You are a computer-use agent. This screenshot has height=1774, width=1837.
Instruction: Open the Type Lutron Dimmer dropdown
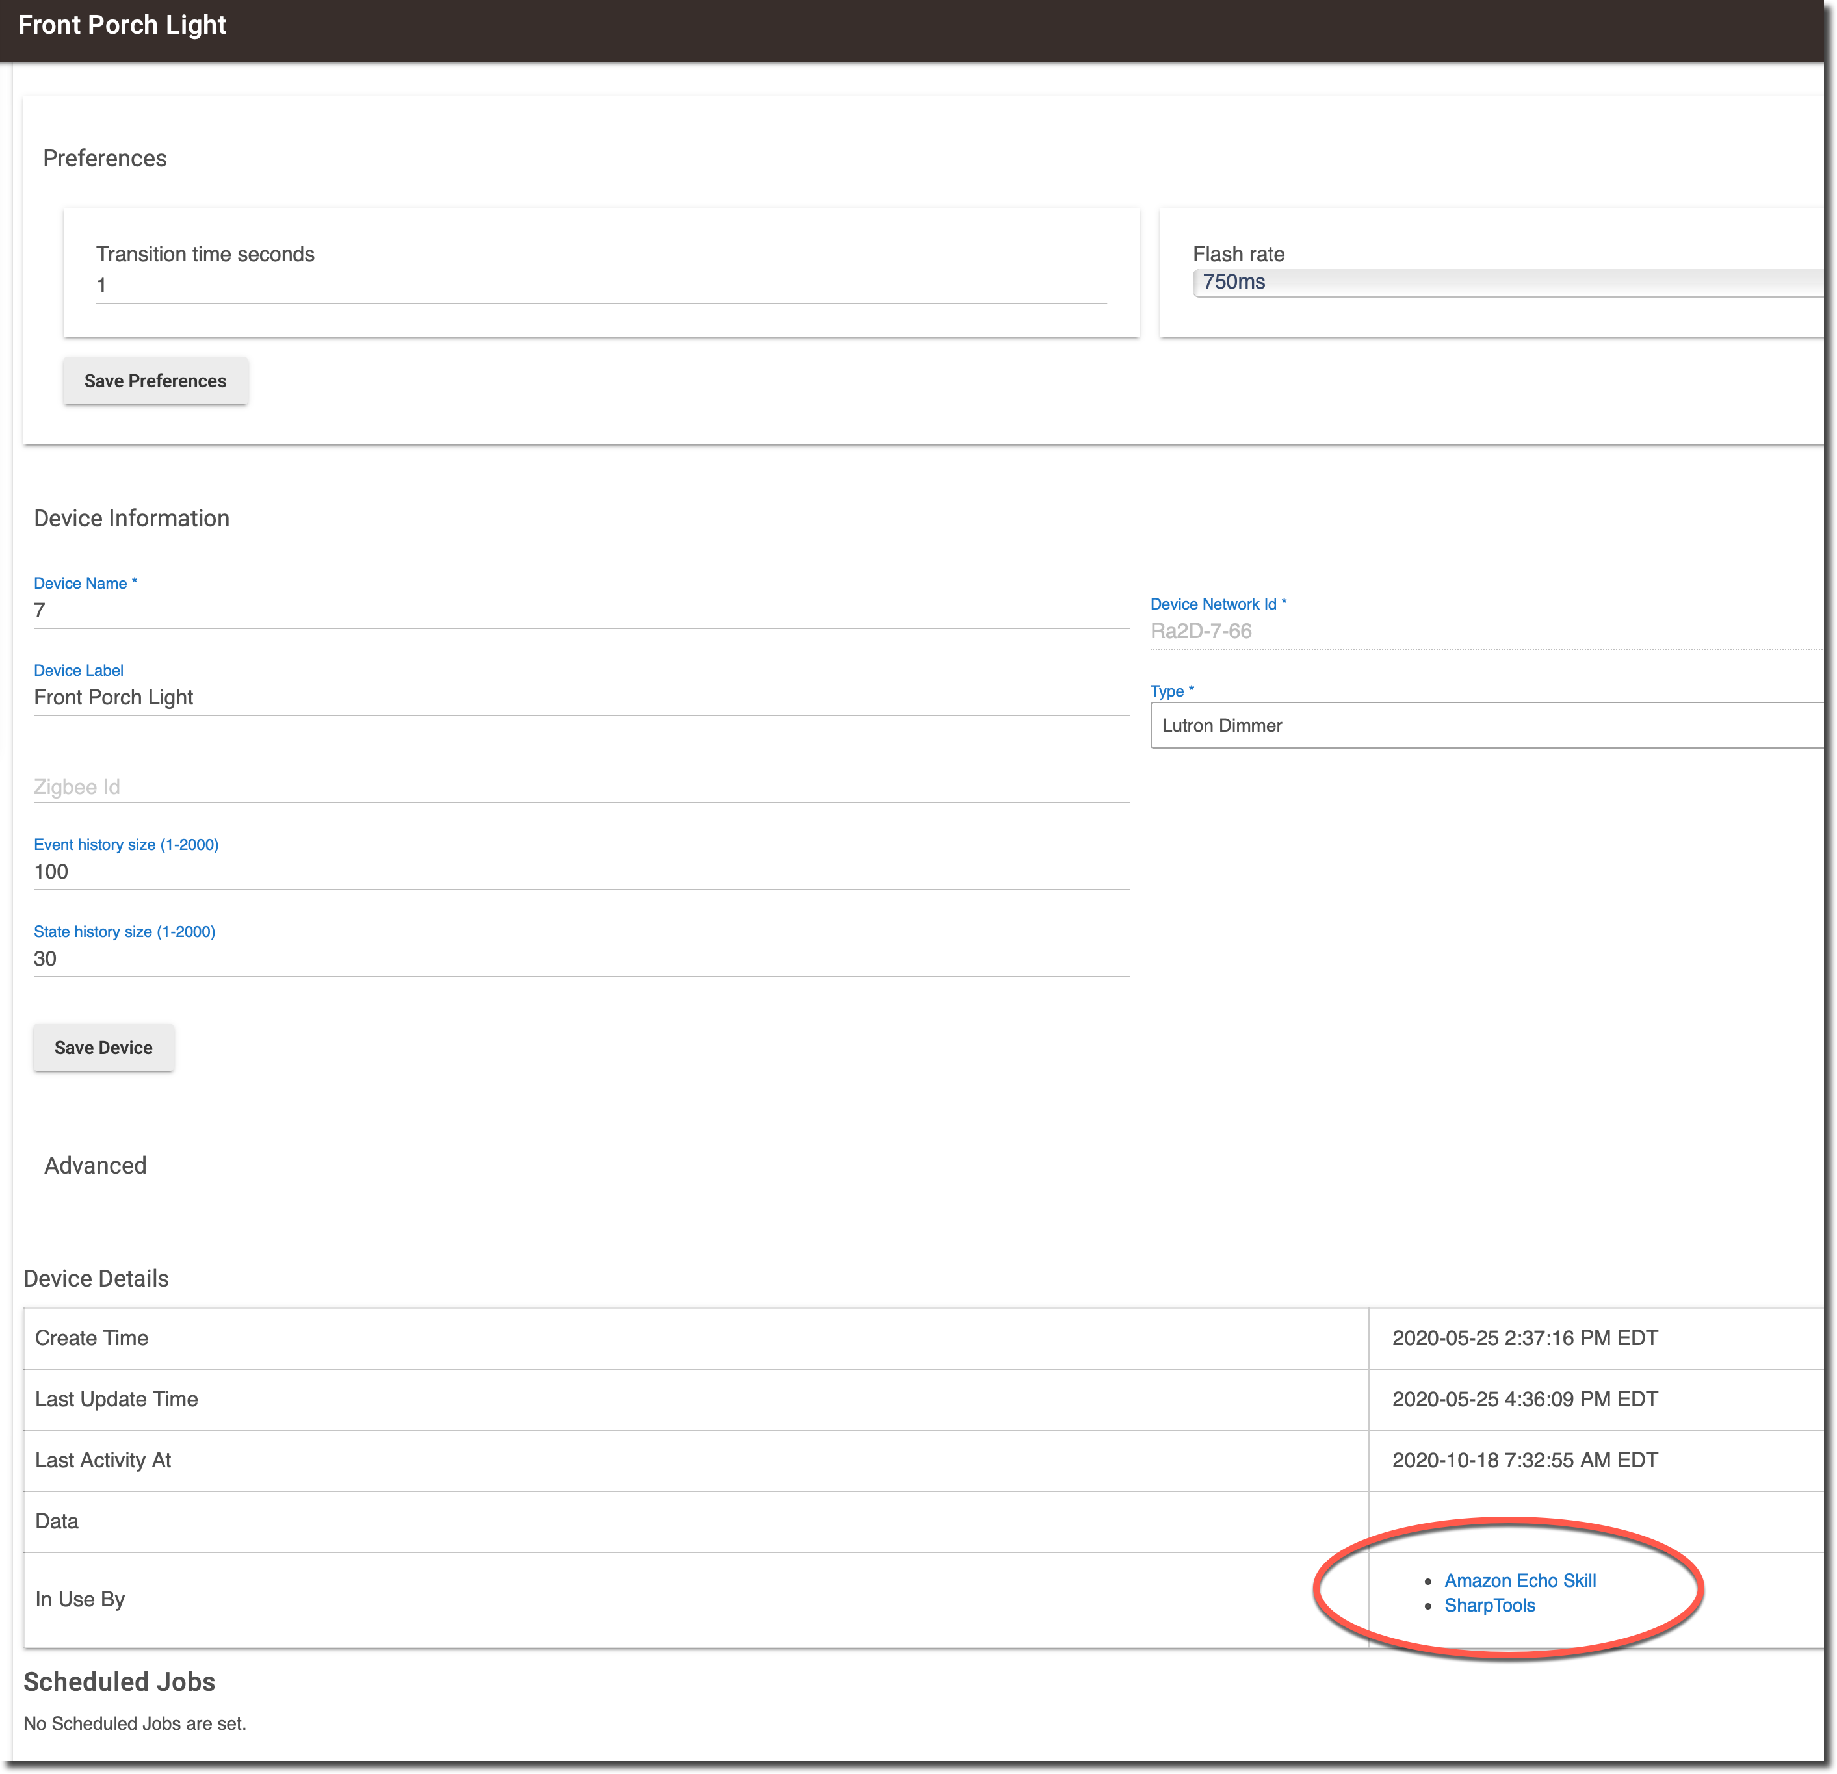coord(1491,725)
